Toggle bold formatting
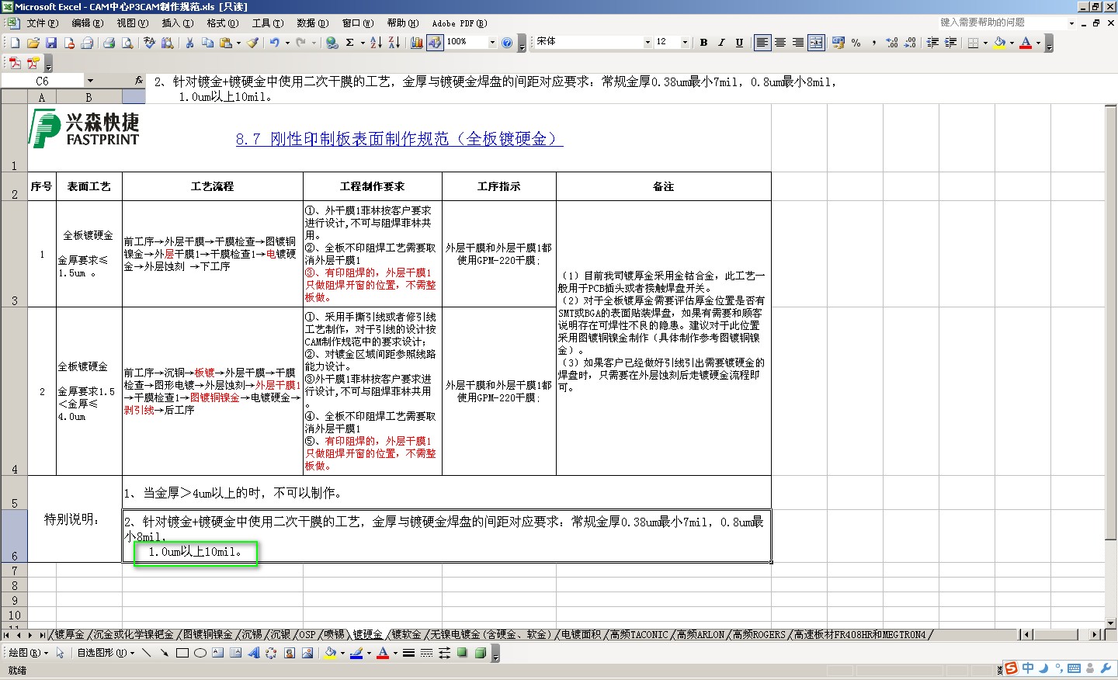Screen dimensions: 1118x680 [703, 43]
